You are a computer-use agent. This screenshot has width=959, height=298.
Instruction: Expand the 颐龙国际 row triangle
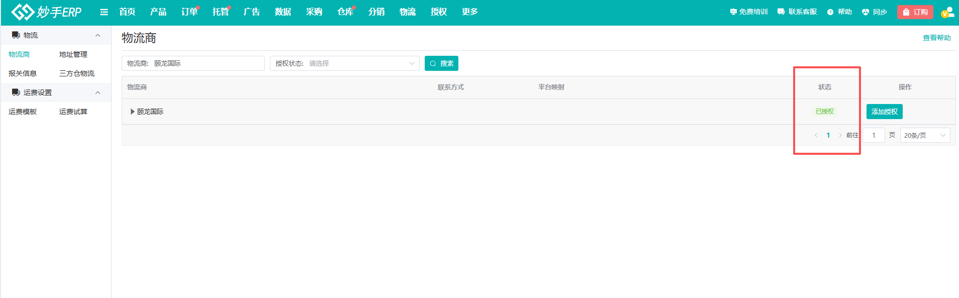pos(132,112)
